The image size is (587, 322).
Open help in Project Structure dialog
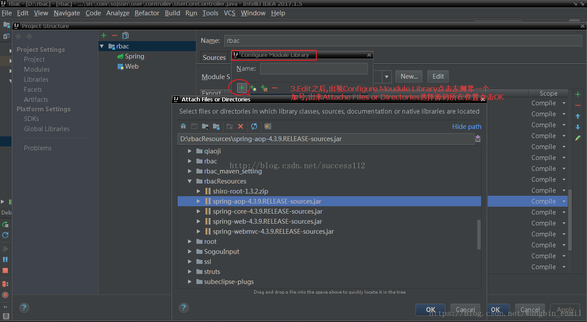pyautogui.click(x=24, y=308)
